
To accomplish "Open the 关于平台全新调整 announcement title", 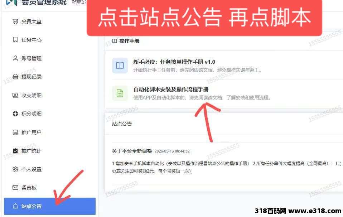I will tap(132, 151).
